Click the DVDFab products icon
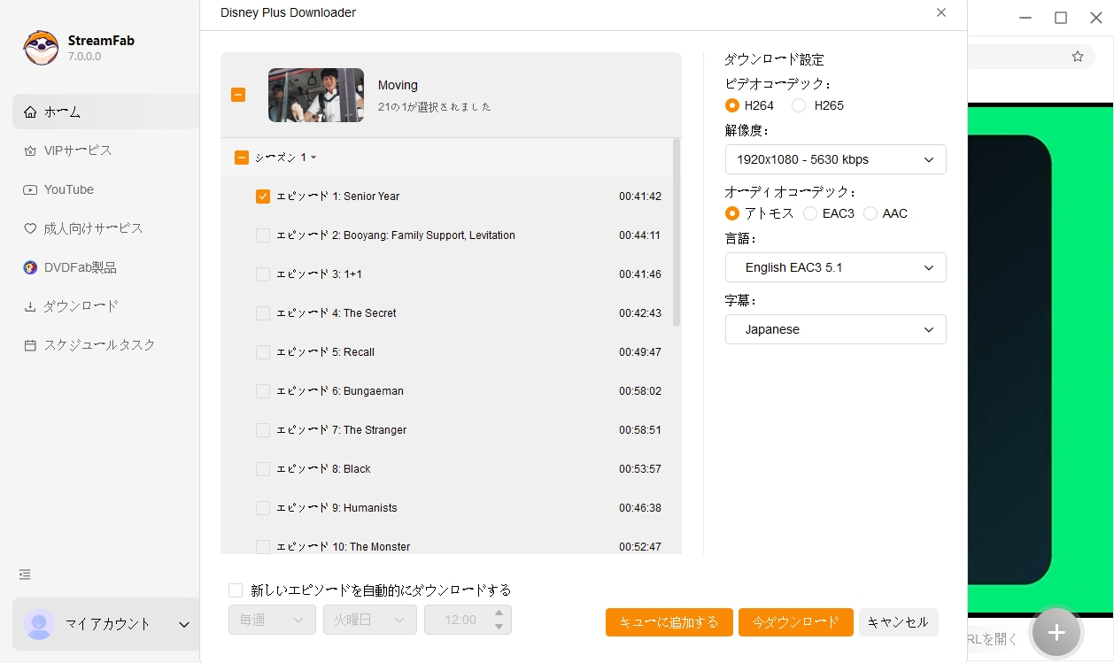The height and width of the screenshot is (663, 1114). coord(30,267)
